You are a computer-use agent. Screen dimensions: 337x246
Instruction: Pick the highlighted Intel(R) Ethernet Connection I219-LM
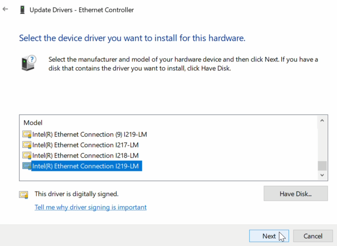87,166
